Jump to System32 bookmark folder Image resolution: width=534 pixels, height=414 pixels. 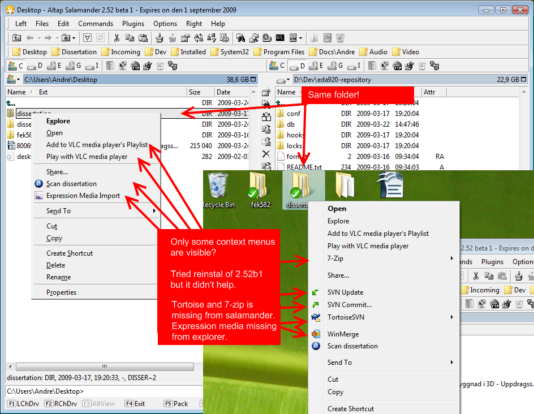click(x=230, y=52)
